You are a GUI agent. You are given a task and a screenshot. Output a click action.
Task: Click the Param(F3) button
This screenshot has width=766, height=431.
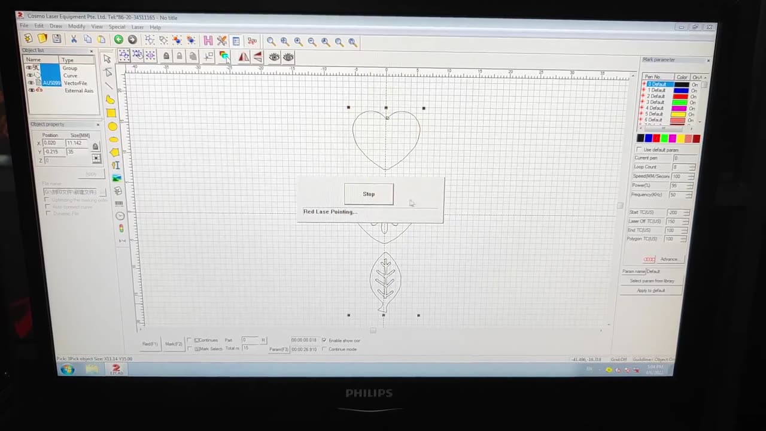click(278, 349)
